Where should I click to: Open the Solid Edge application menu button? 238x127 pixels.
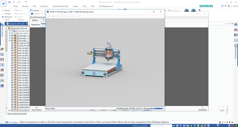coord(4,4)
